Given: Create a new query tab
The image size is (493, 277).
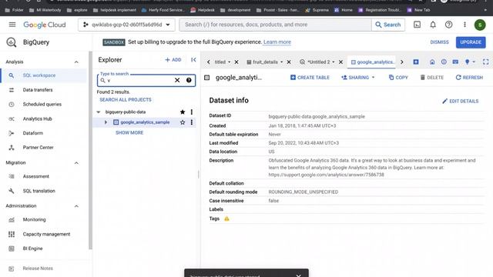Looking at the screenshot, I should pos(416,62).
